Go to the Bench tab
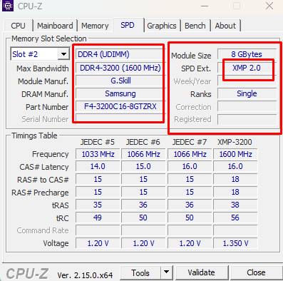The height and width of the screenshot is (281, 283). pyautogui.click(x=195, y=26)
